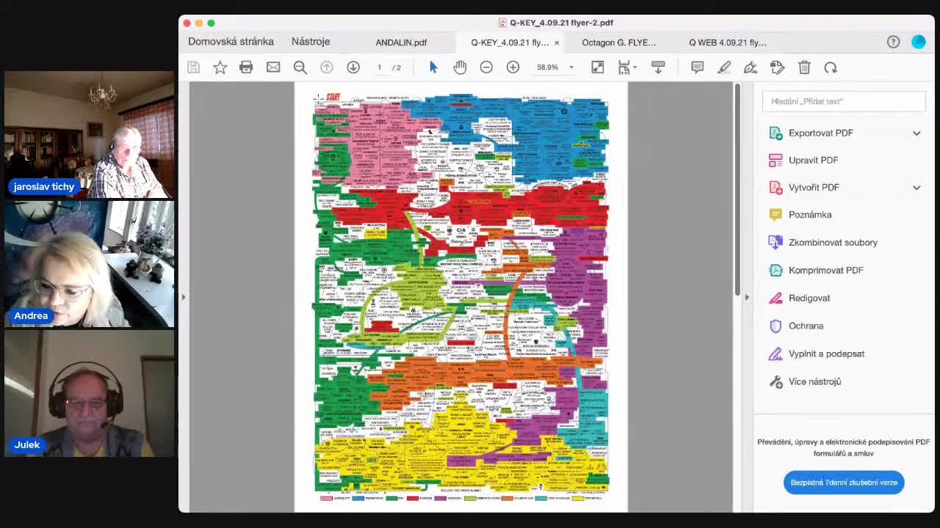Image resolution: width=940 pixels, height=528 pixels.
Task: Switch to the Q WEB 4.09.21 tab
Action: click(x=728, y=43)
